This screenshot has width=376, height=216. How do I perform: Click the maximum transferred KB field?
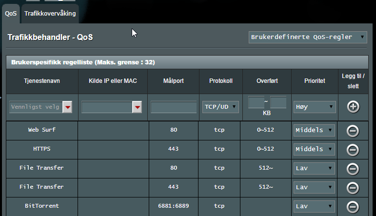(278, 102)
